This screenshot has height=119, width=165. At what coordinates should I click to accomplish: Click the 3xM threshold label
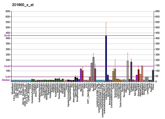point(7,77)
